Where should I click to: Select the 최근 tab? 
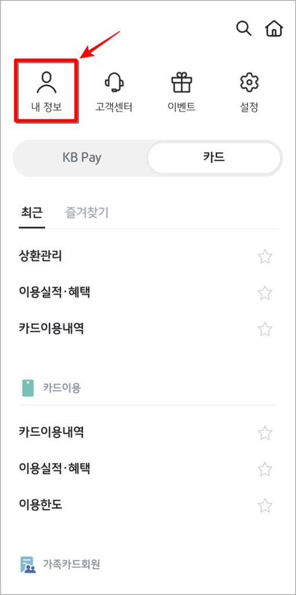pyautogui.click(x=31, y=213)
